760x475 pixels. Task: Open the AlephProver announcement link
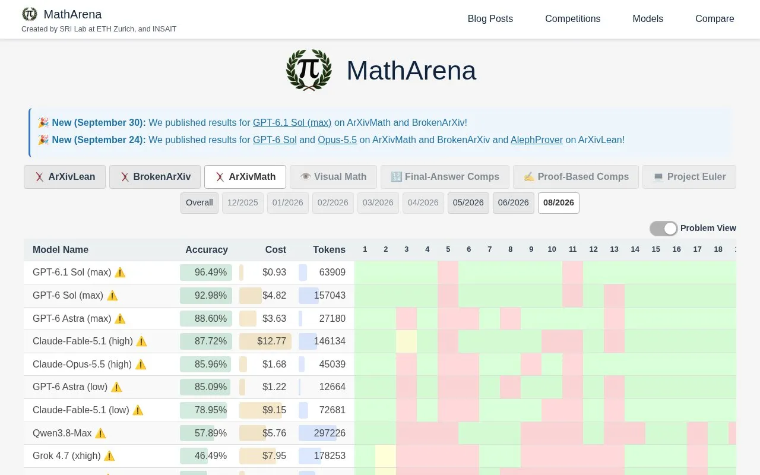click(537, 140)
